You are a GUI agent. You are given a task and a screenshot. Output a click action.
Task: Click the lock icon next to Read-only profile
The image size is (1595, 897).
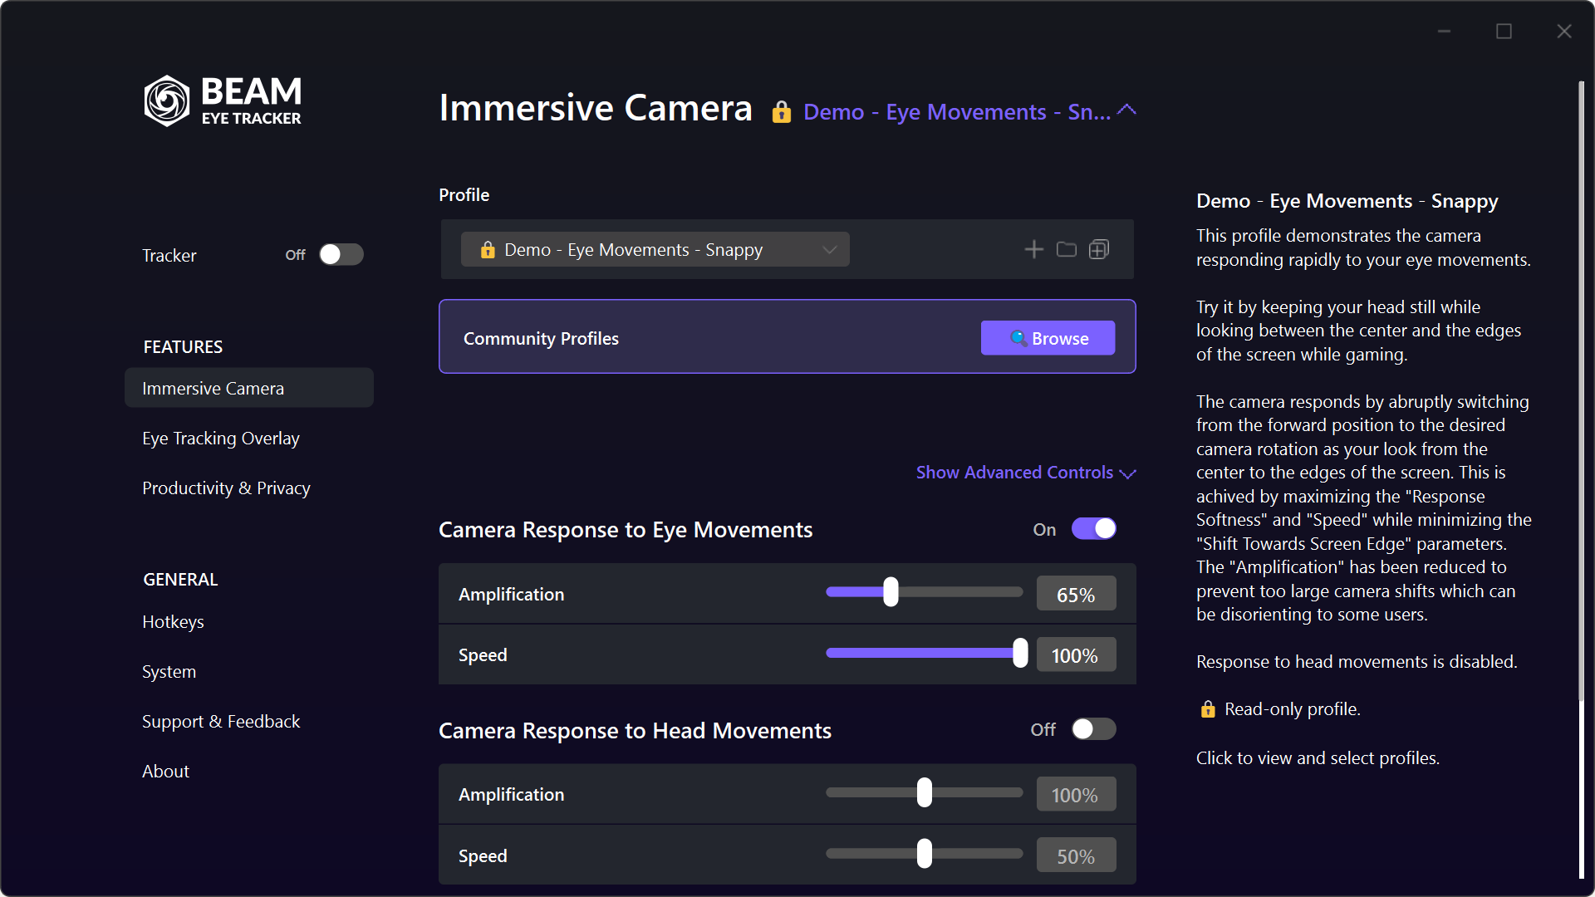1208,709
